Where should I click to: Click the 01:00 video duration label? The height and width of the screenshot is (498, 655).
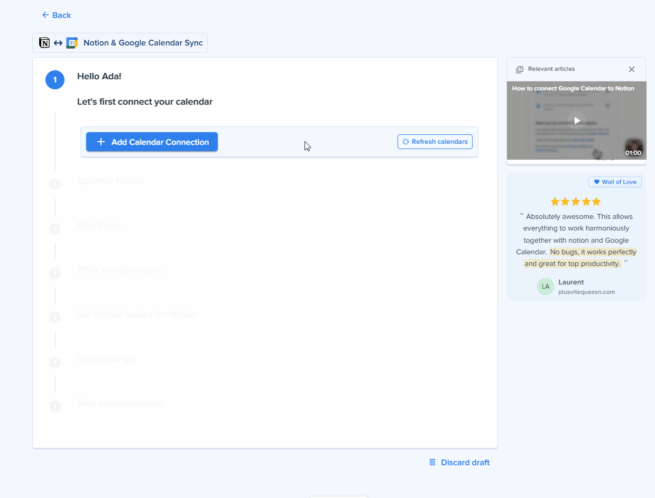[x=633, y=153]
